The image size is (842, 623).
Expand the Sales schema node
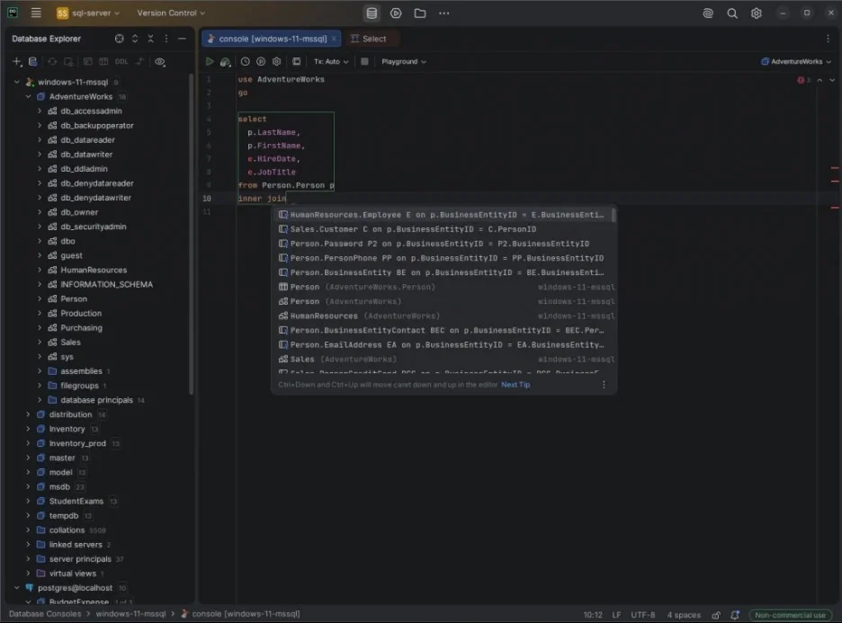[40, 343]
